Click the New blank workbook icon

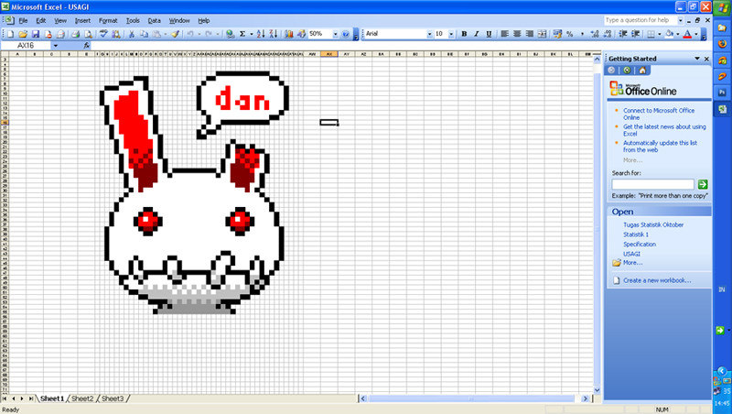[10, 34]
